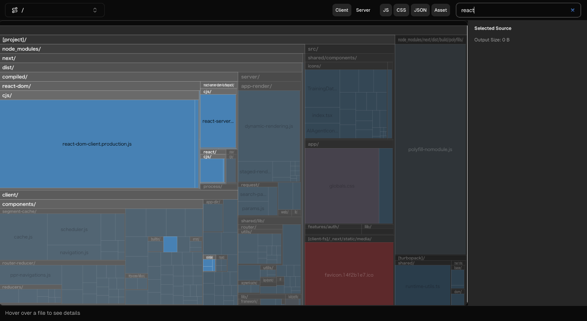This screenshot has height=321, width=587.
Task: Select the src/ folder header
Action: (x=350, y=49)
